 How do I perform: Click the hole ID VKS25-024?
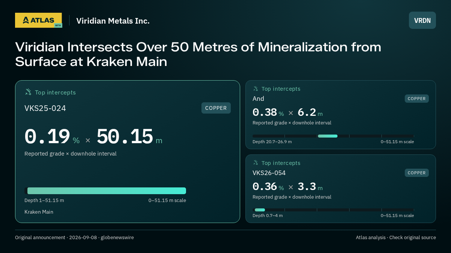[45, 108]
